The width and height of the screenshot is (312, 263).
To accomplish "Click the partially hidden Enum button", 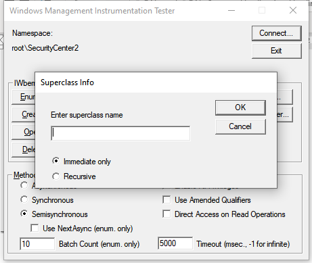I will tap(24, 97).
